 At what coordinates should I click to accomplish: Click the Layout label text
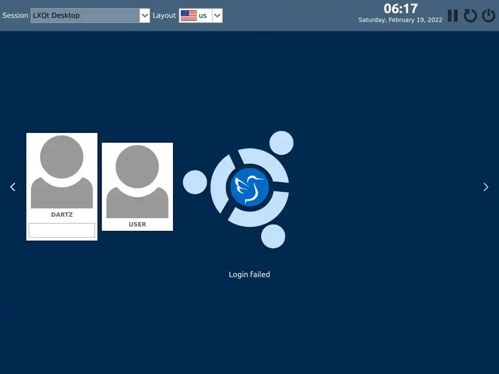164,16
